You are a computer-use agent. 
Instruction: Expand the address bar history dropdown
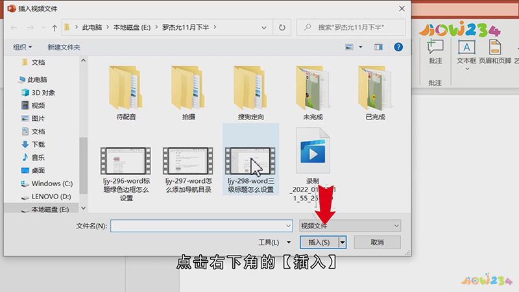264,27
